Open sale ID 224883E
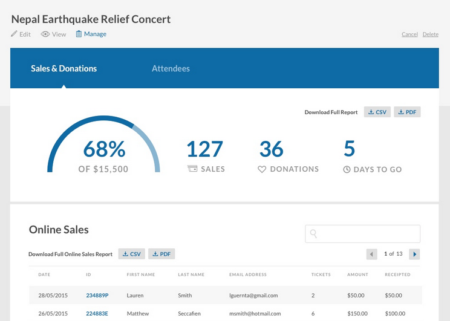 (x=97, y=314)
